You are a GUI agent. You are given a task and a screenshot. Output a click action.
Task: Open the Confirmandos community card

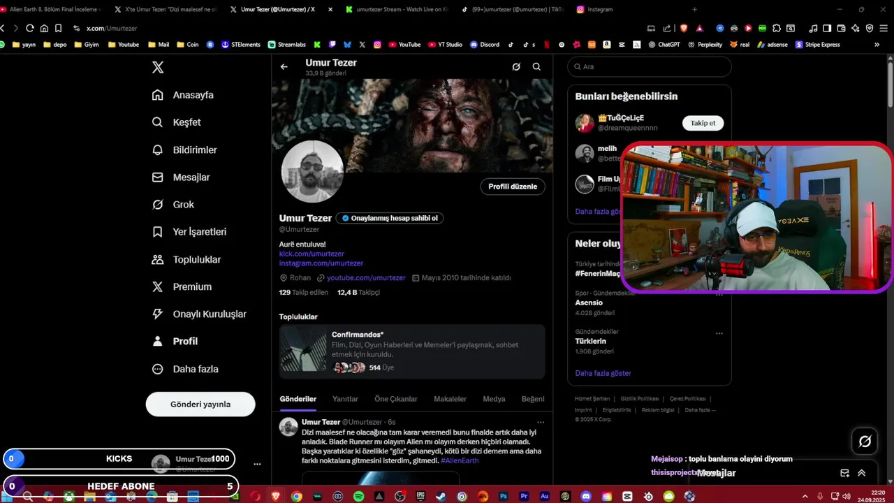point(412,351)
